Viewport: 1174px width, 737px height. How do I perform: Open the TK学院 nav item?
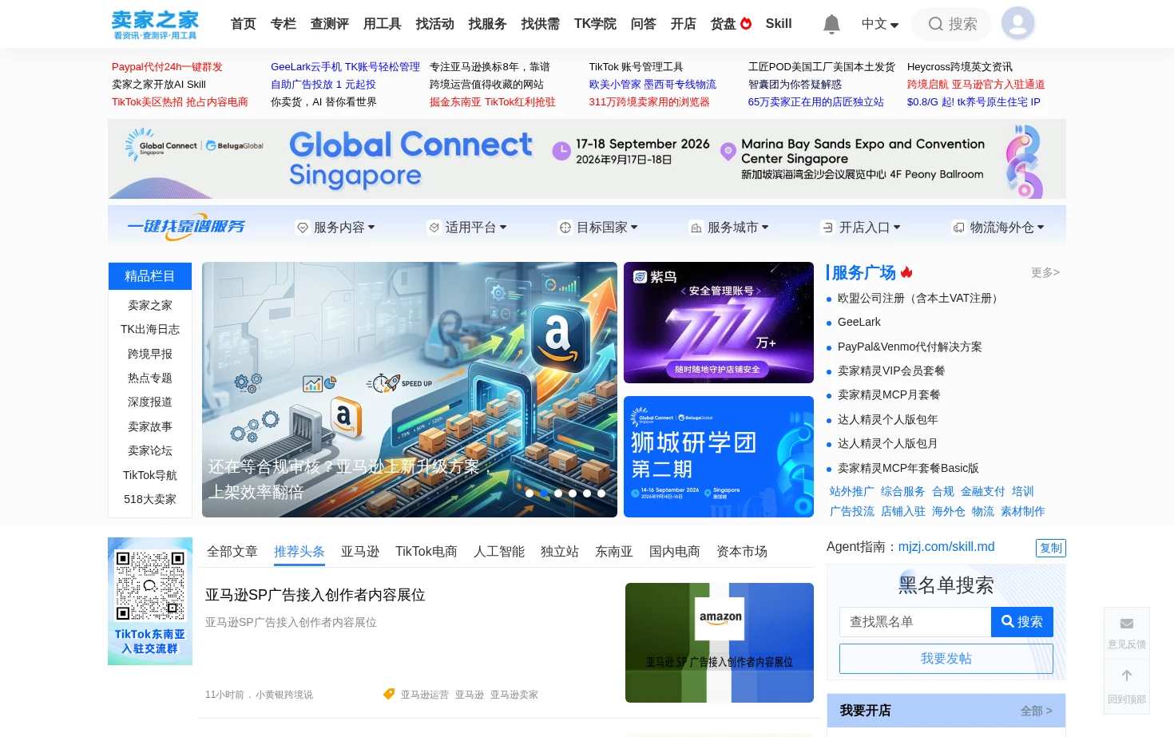(595, 24)
